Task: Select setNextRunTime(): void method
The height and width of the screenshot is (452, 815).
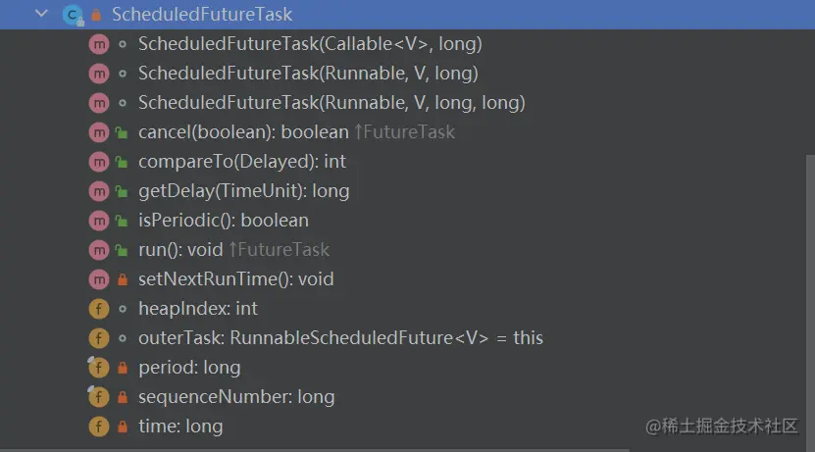Action: click(x=235, y=279)
